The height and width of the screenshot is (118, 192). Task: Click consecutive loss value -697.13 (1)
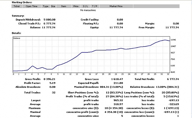pyautogui.click(x=171, y=112)
